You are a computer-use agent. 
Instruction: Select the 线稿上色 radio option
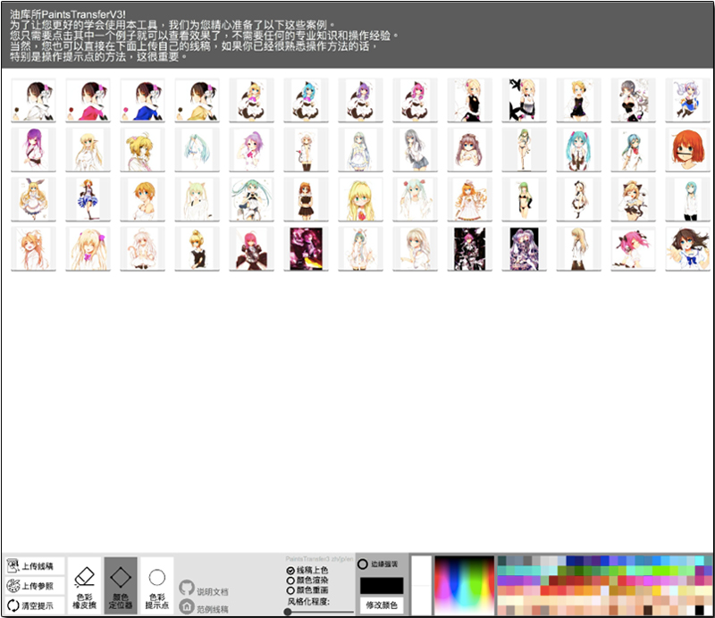290,570
